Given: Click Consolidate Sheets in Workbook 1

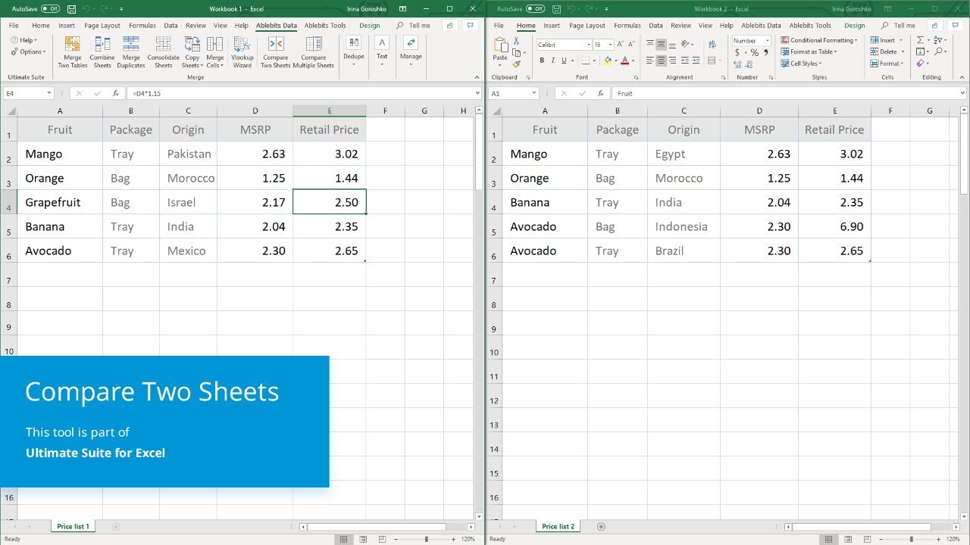Looking at the screenshot, I should click(164, 52).
